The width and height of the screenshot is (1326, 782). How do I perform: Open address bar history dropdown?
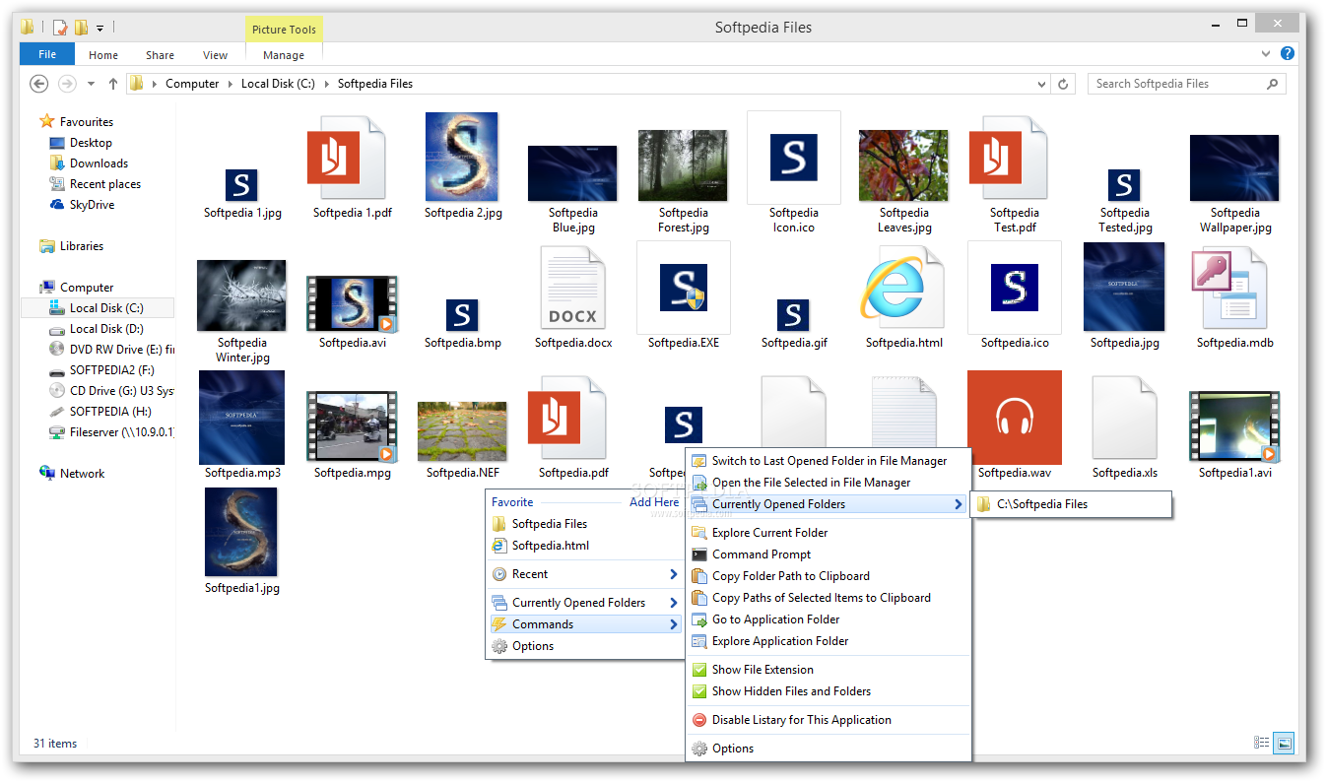[1042, 84]
